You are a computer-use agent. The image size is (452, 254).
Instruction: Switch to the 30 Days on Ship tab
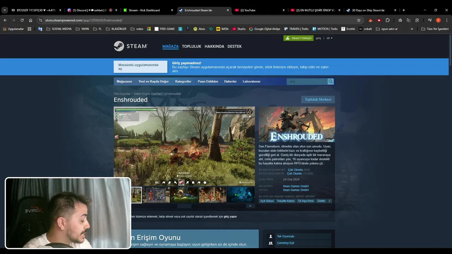(371, 10)
